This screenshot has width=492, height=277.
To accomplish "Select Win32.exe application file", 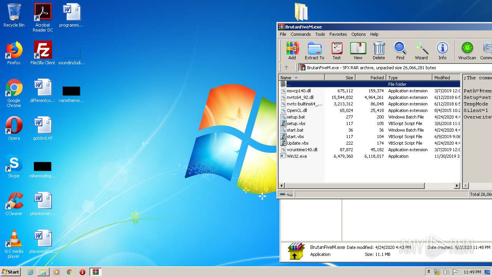I will pos(369,156).
